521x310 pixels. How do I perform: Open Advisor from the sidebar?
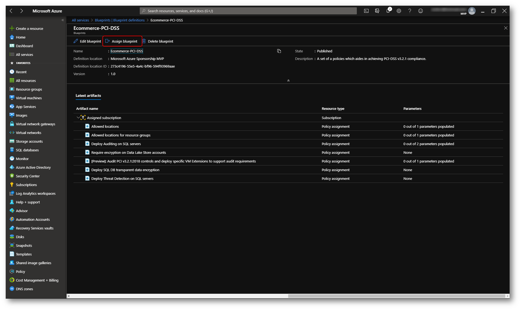coord(21,211)
